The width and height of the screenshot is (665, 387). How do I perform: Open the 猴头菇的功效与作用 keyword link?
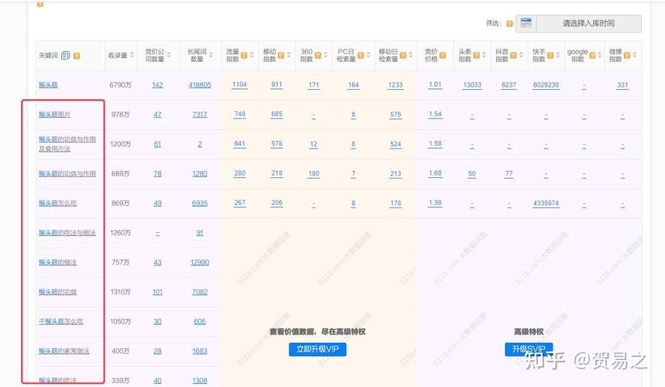tap(67, 174)
